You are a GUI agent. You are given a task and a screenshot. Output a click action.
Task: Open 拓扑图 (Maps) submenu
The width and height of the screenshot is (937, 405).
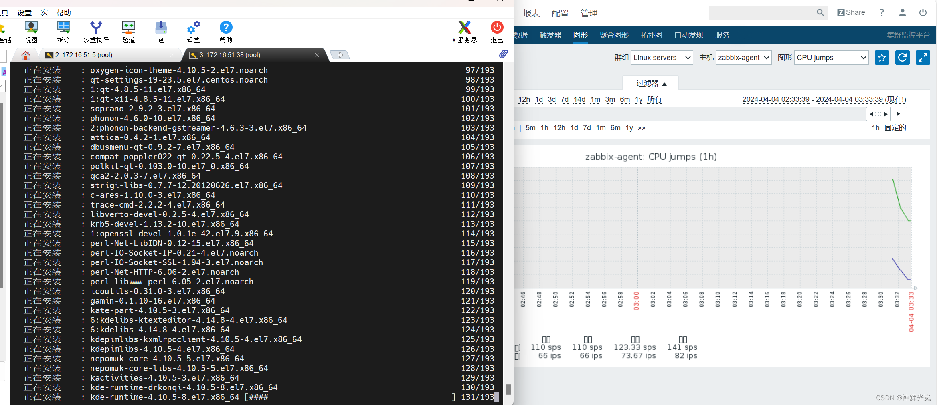click(x=651, y=35)
